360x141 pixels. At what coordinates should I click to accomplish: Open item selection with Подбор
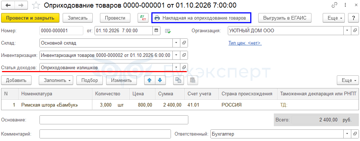pos(89,80)
